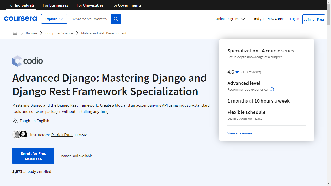The image size is (331, 186).
Task: Click the instructor avatar photos
Action: pos(20,135)
